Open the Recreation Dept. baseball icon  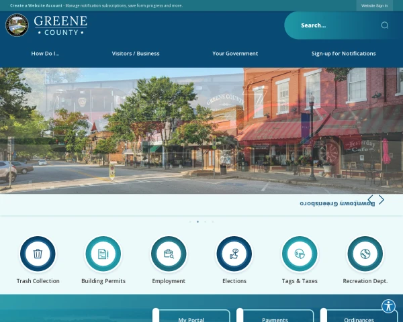(365, 254)
